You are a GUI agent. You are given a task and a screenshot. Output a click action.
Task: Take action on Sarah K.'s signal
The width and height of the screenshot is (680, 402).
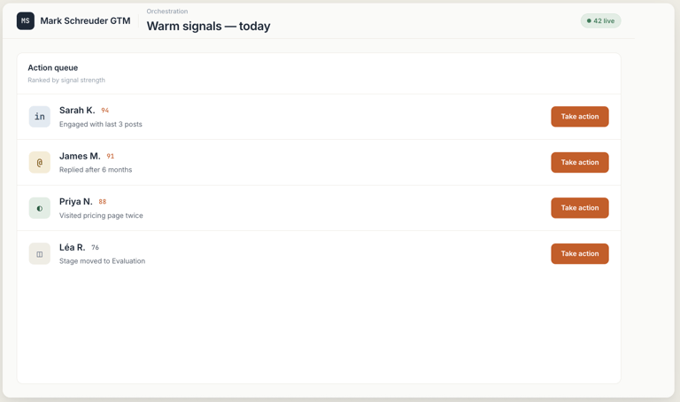click(579, 117)
